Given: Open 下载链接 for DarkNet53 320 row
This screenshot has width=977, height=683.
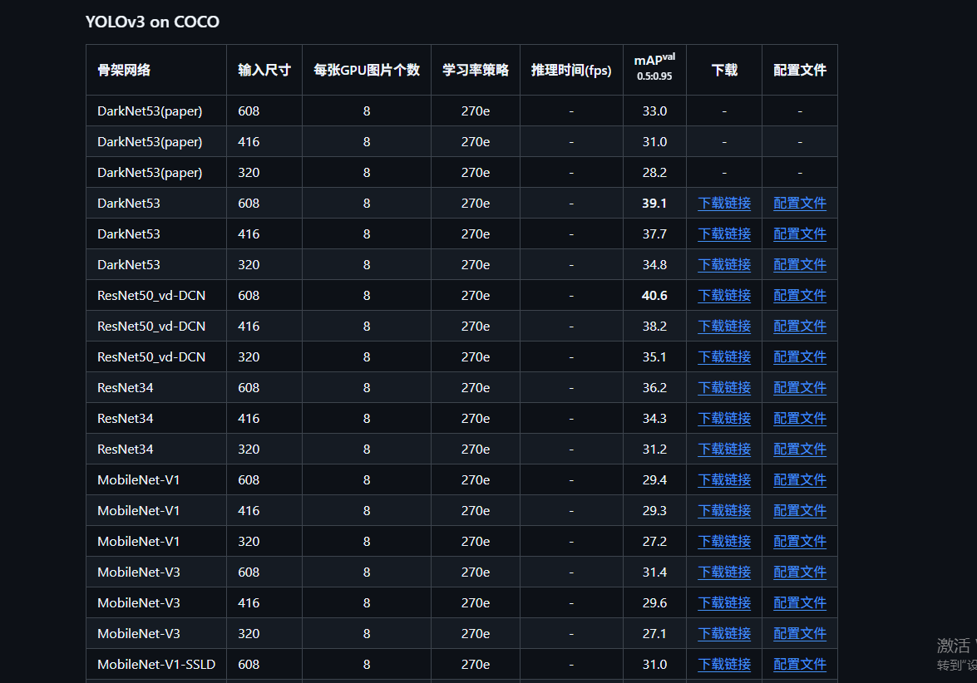Looking at the screenshot, I should pyautogui.click(x=724, y=264).
